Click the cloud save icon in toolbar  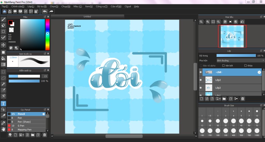(x=4, y=11)
